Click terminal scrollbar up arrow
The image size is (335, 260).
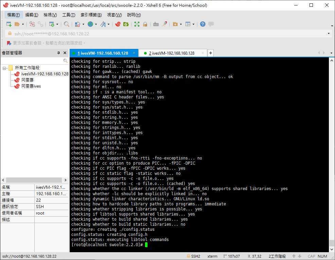coord(332,61)
